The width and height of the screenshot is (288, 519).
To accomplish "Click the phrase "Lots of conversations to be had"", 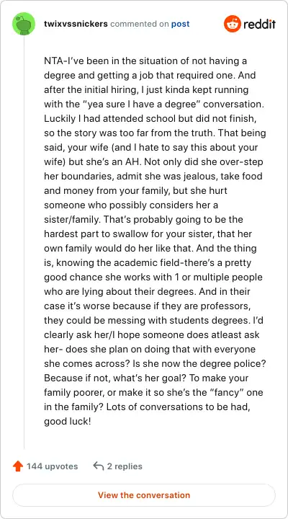I will (176, 407).
